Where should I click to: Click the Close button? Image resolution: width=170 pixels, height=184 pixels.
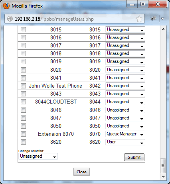coord(81,172)
